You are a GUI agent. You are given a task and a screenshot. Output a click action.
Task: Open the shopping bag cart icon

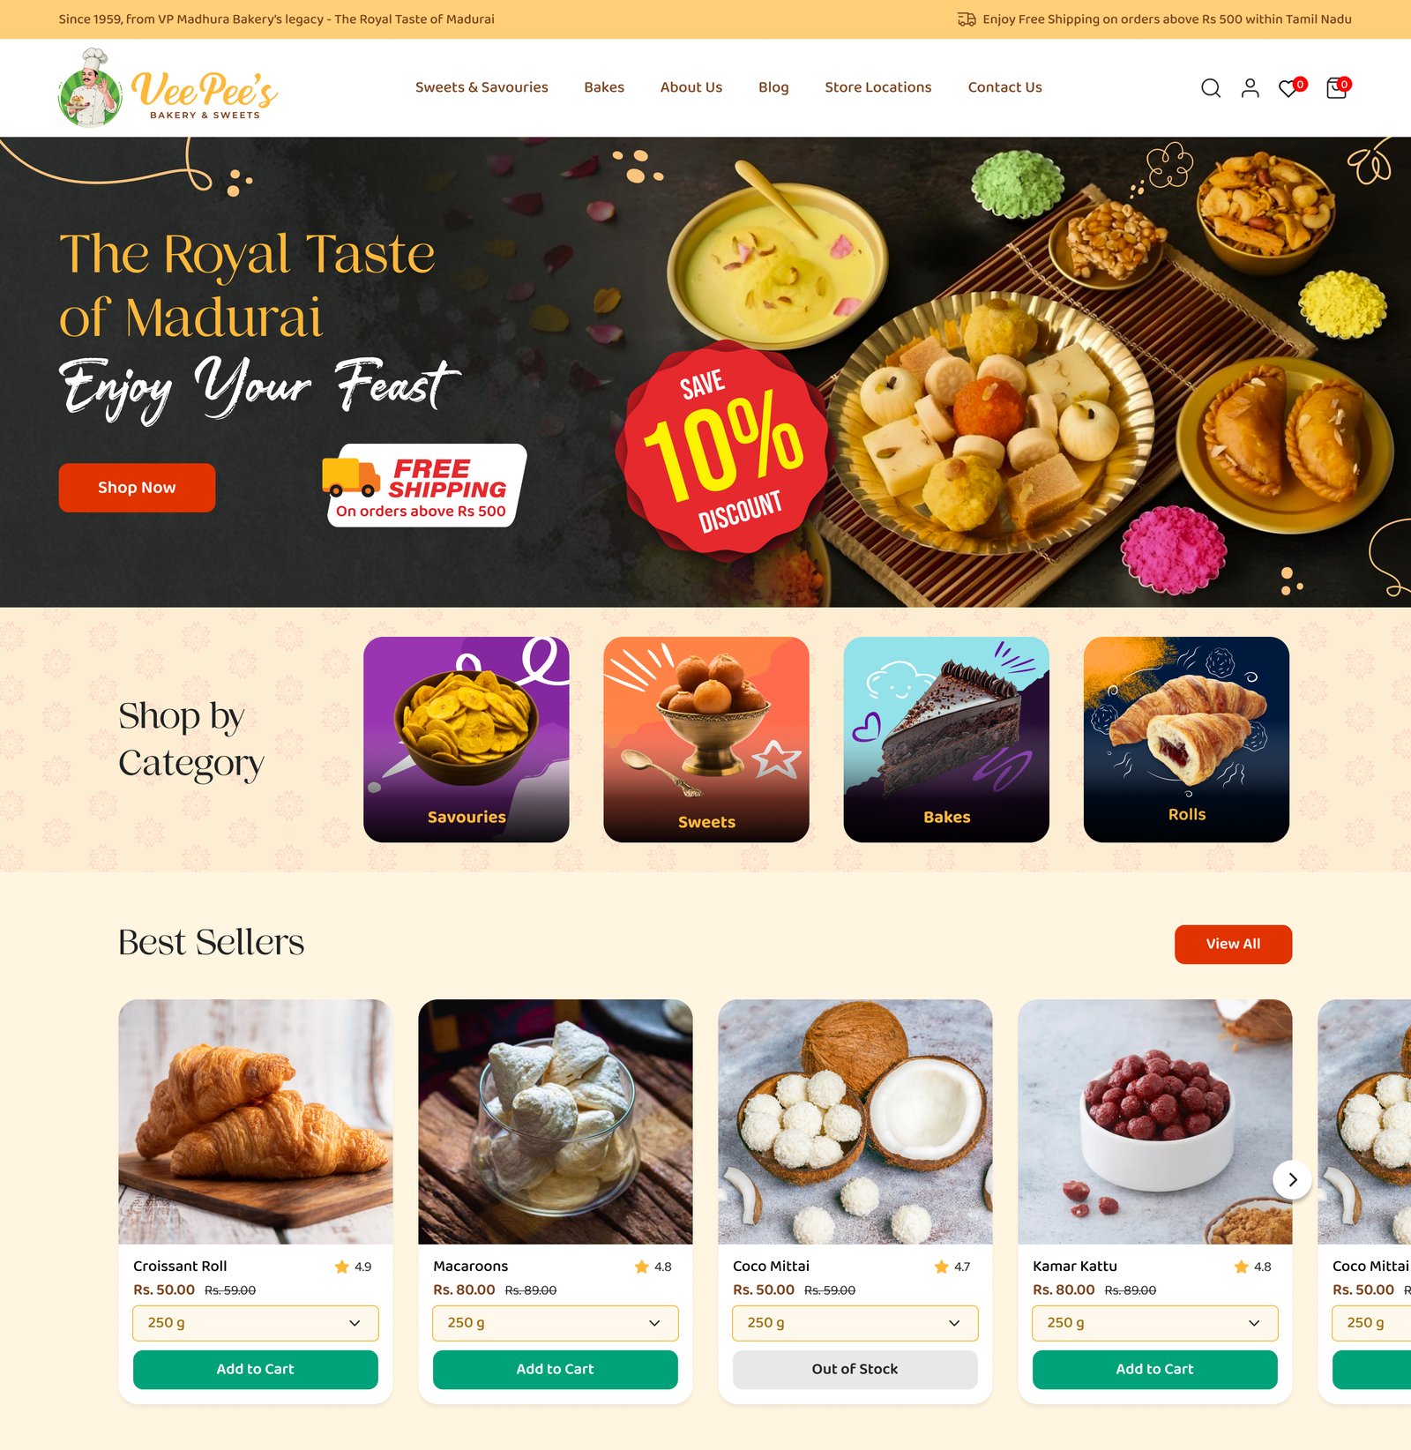[1338, 87]
